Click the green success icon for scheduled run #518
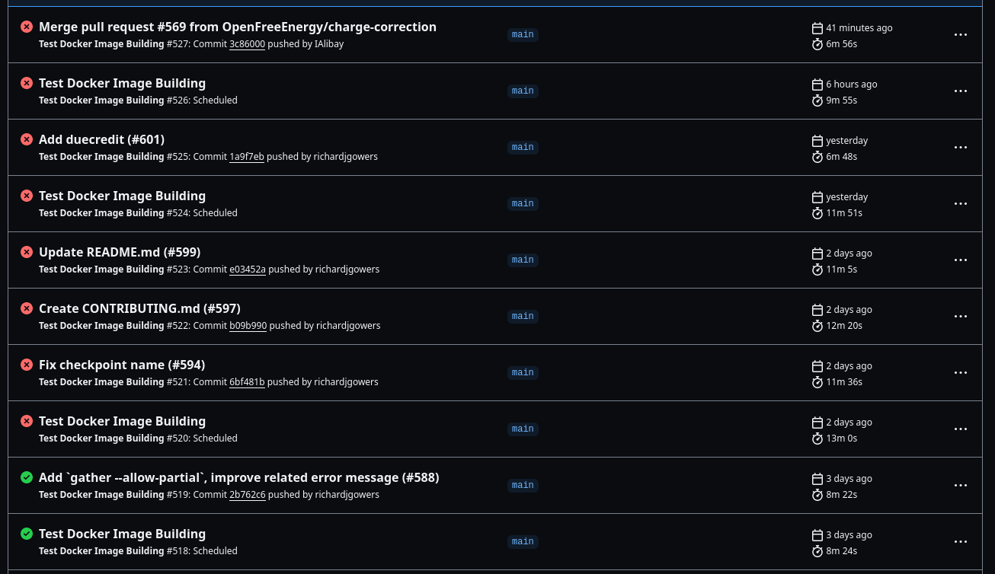Image resolution: width=995 pixels, height=574 pixels. pos(27,534)
